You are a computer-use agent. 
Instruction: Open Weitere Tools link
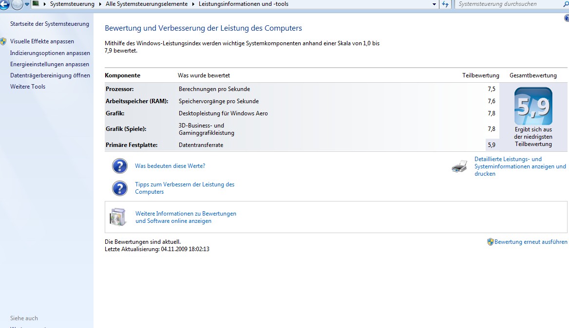(x=28, y=87)
